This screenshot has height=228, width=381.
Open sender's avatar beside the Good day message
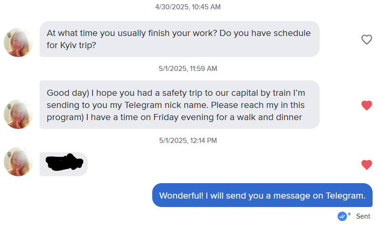(x=18, y=114)
